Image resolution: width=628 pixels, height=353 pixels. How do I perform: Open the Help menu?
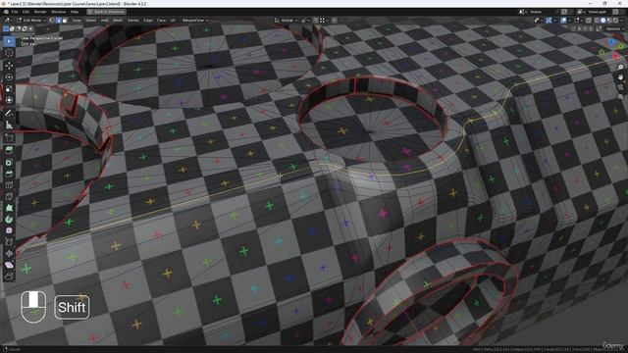point(75,12)
